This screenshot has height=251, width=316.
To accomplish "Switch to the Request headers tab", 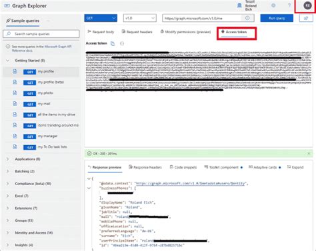I will 137,32.
